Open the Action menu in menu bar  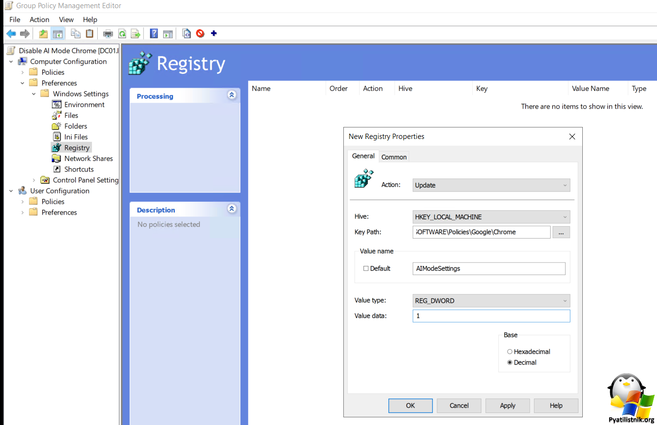pos(39,20)
